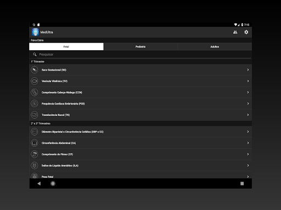
Task: Open Índice de Líquido Amniótico (ILA) text
Action: (x=60, y=166)
